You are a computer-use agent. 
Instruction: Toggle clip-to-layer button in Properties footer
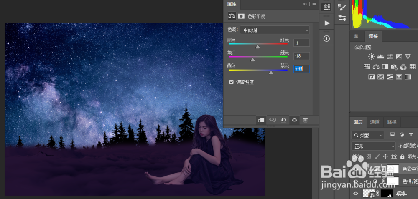click(x=261, y=120)
